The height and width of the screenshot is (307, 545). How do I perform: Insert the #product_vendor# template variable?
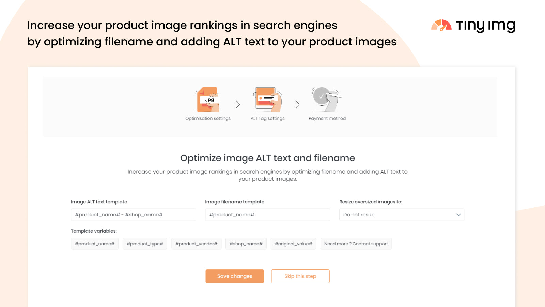pos(196,244)
